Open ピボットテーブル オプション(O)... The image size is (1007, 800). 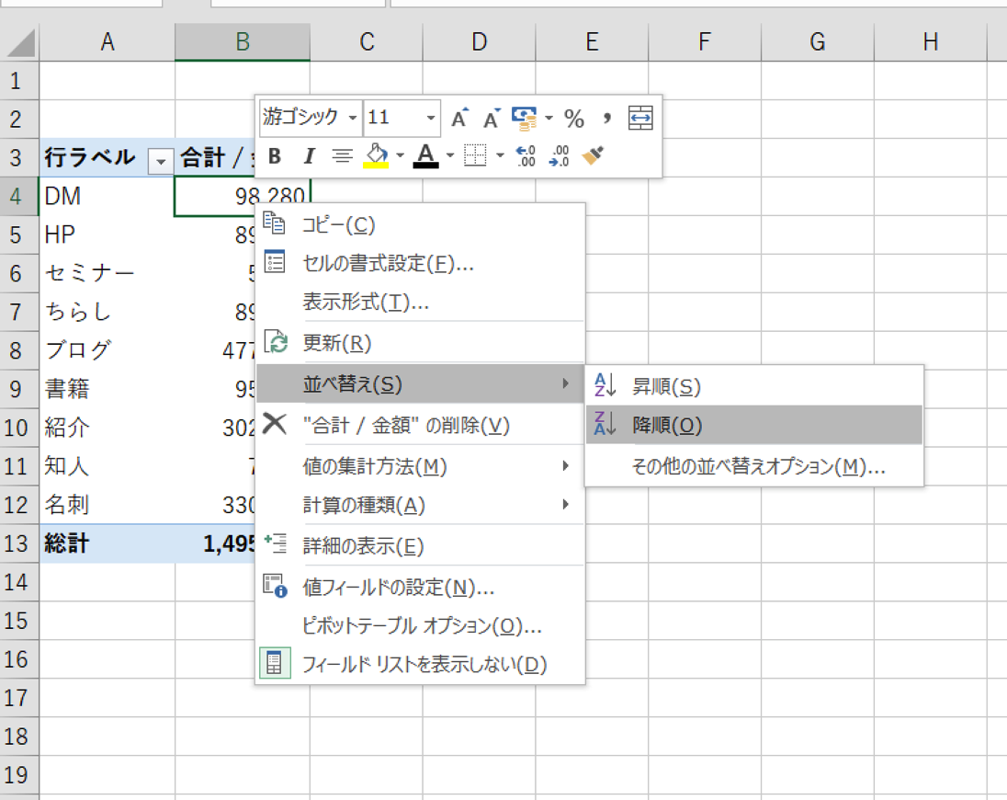[420, 626]
